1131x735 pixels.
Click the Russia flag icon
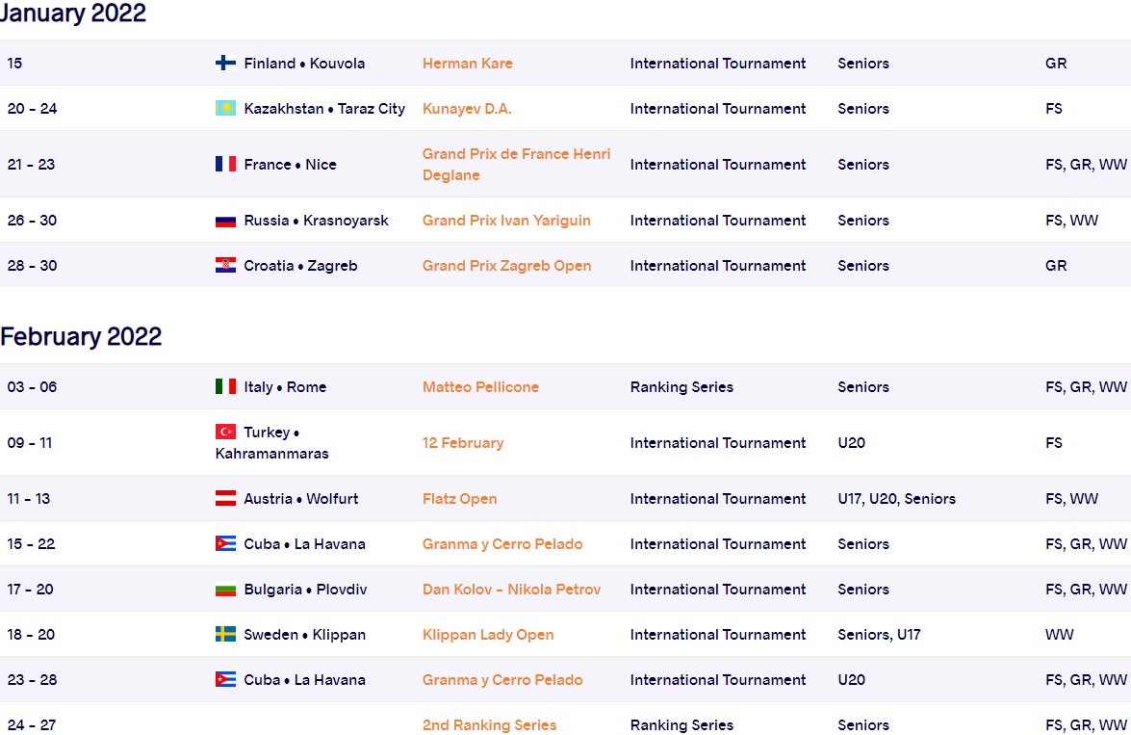tap(225, 221)
